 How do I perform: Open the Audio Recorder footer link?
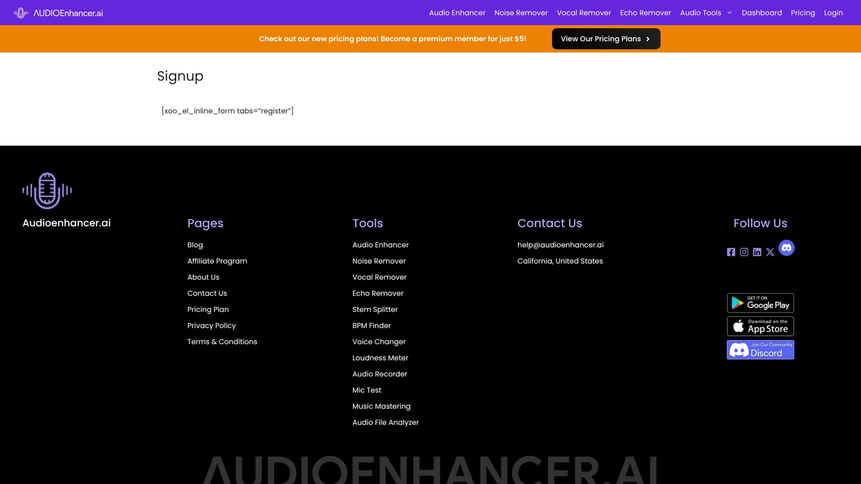pos(380,374)
